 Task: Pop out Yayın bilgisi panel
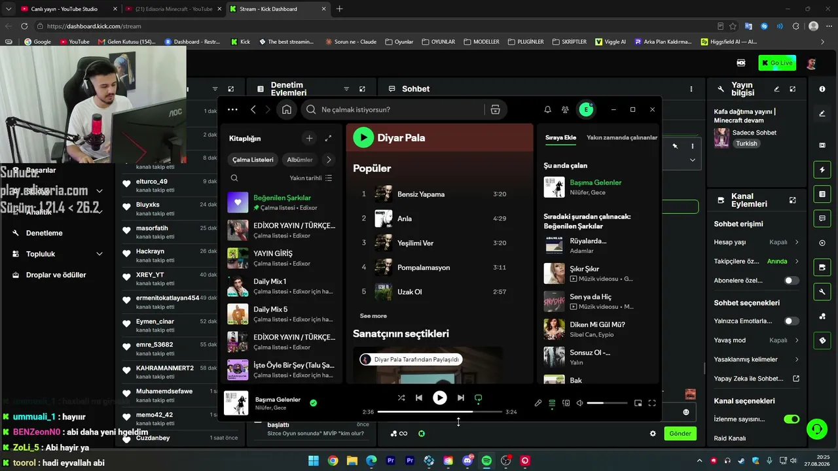pos(793,89)
